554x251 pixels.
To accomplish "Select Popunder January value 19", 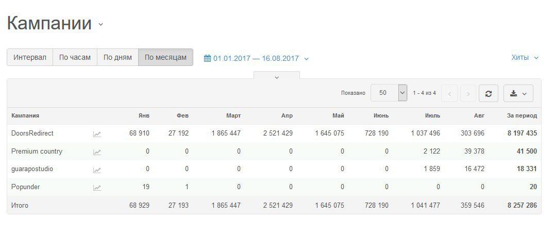I will point(146,187).
